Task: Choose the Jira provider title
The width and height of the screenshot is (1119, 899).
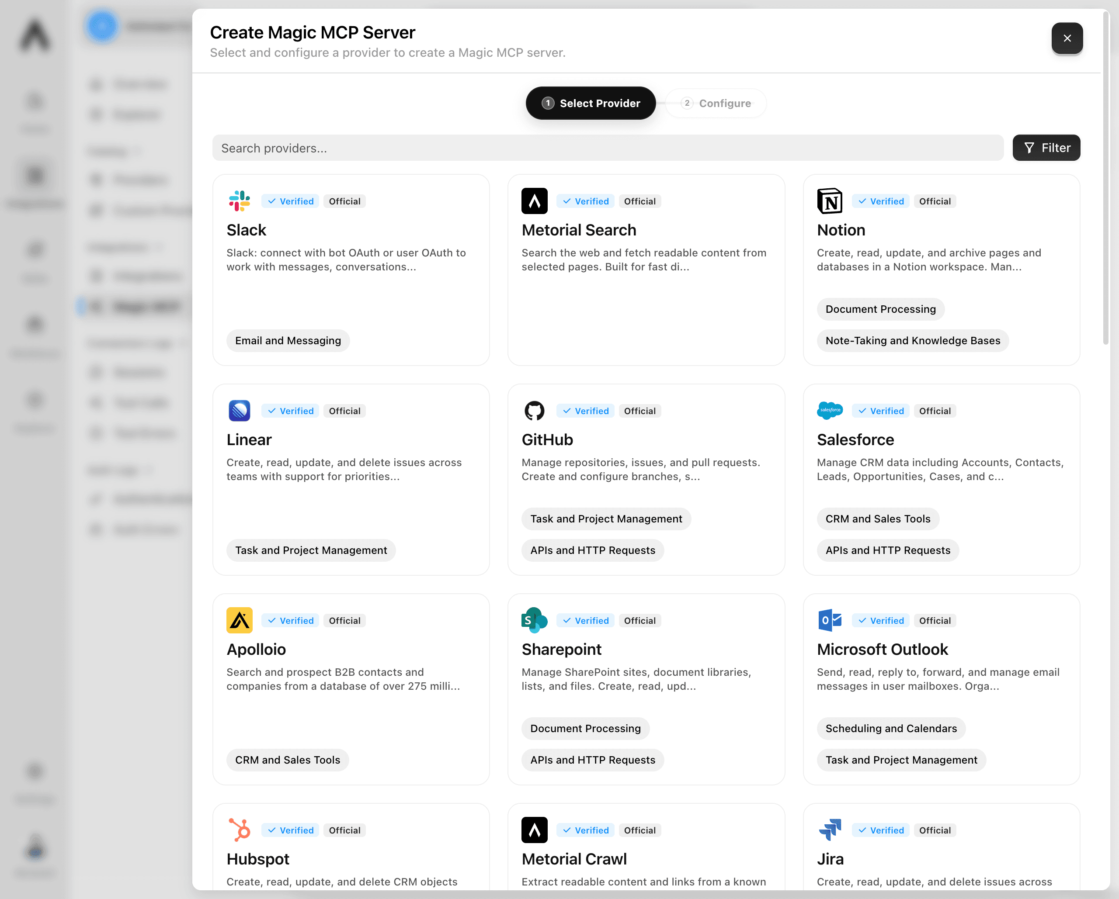Action: (830, 858)
